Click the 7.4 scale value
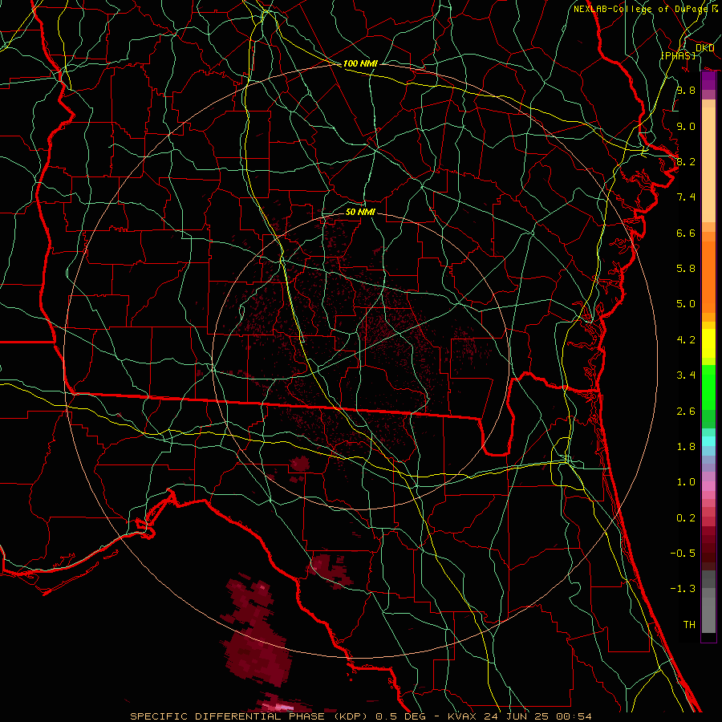 [686, 197]
